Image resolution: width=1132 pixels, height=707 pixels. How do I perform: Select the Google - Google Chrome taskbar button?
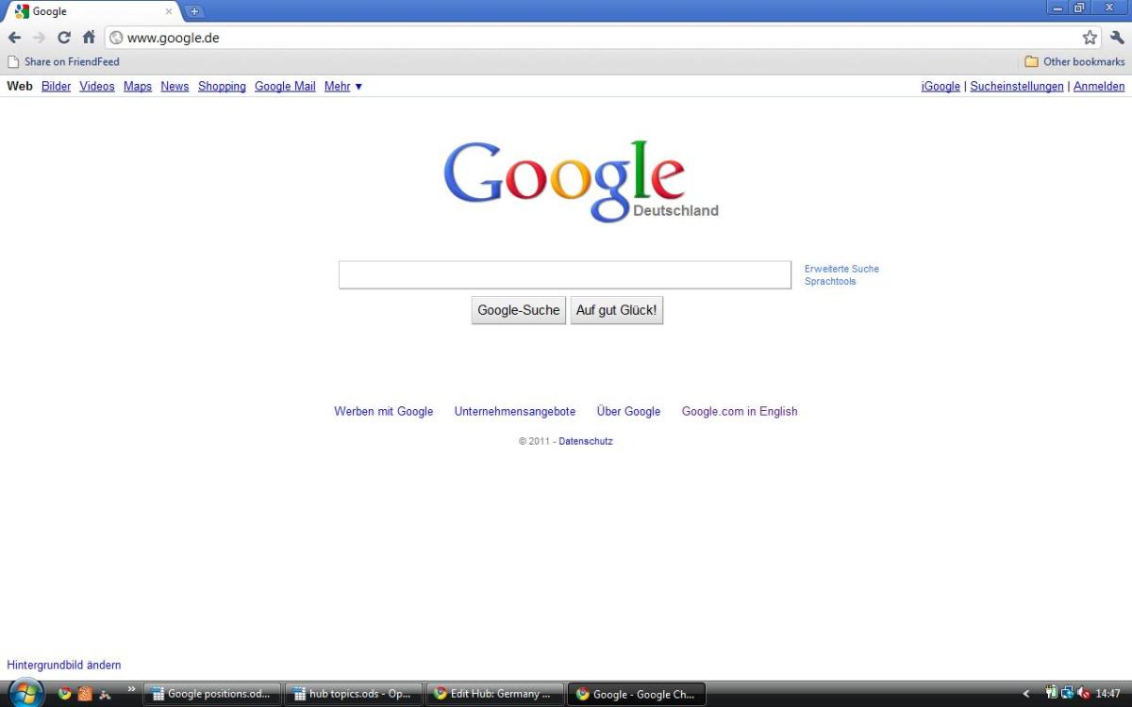click(637, 694)
